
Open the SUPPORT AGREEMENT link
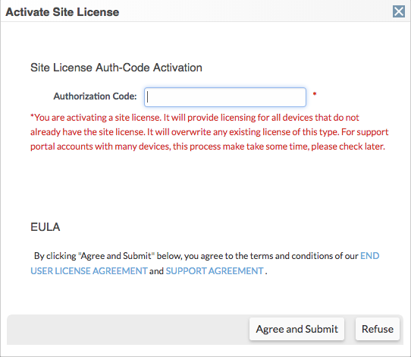[215, 270]
